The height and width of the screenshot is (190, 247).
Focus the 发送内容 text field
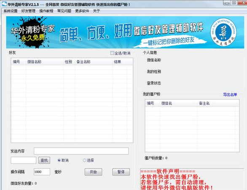[x=81, y=151]
